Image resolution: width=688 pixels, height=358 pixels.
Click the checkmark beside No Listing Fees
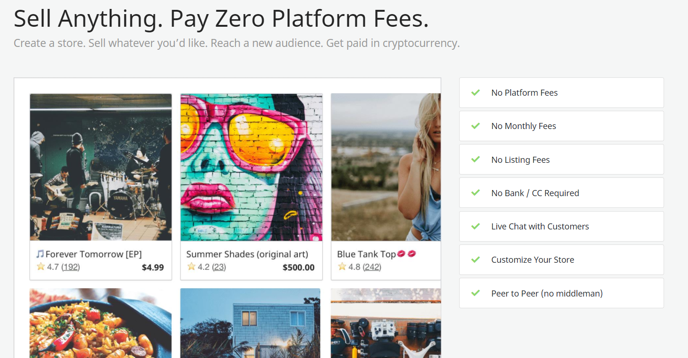pyautogui.click(x=476, y=160)
